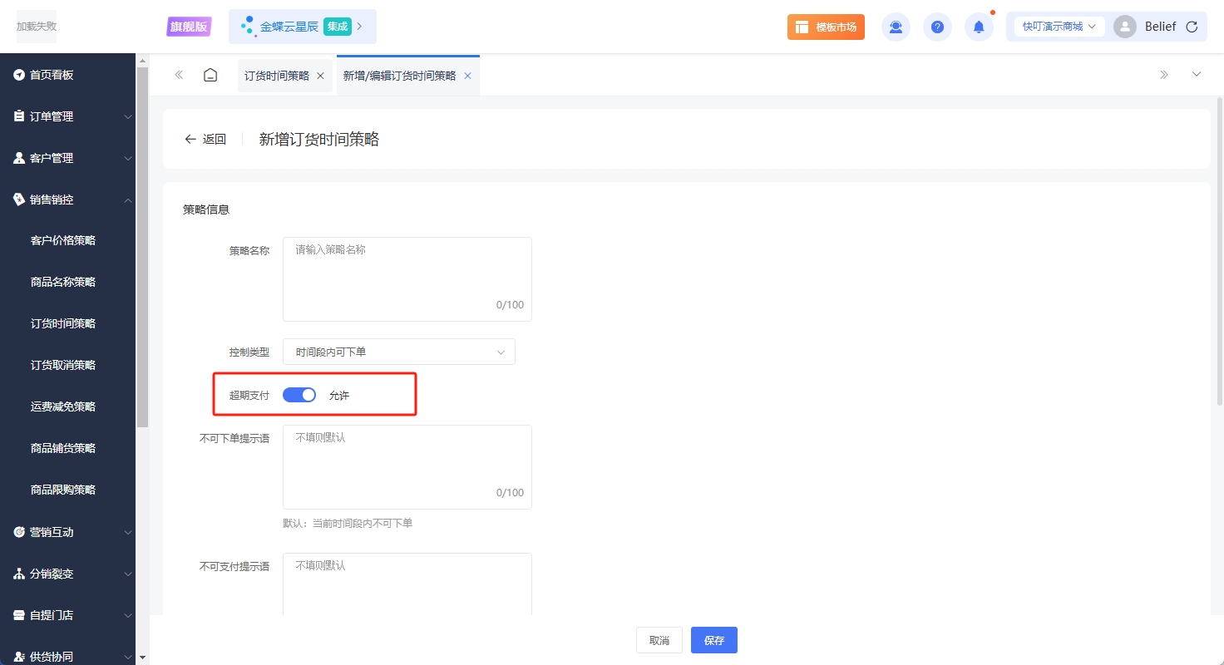Open the 模板市场 button
1224x665 pixels.
(x=826, y=27)
